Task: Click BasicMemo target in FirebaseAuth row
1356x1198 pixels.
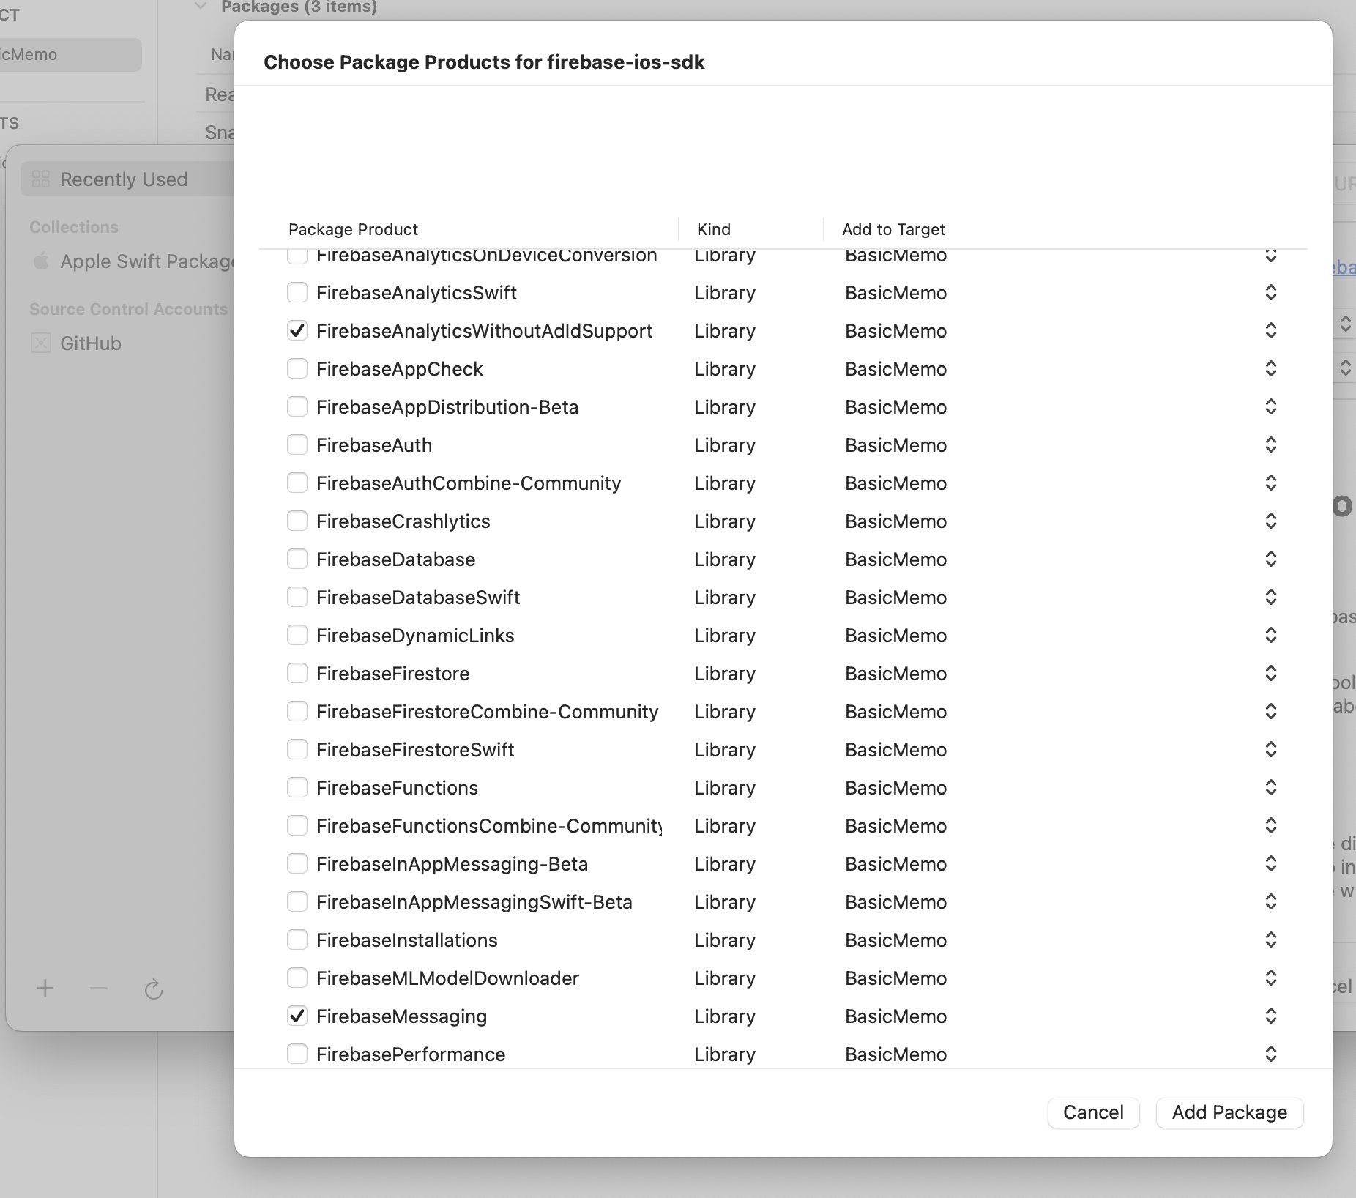Action: [x=895, y=445]
